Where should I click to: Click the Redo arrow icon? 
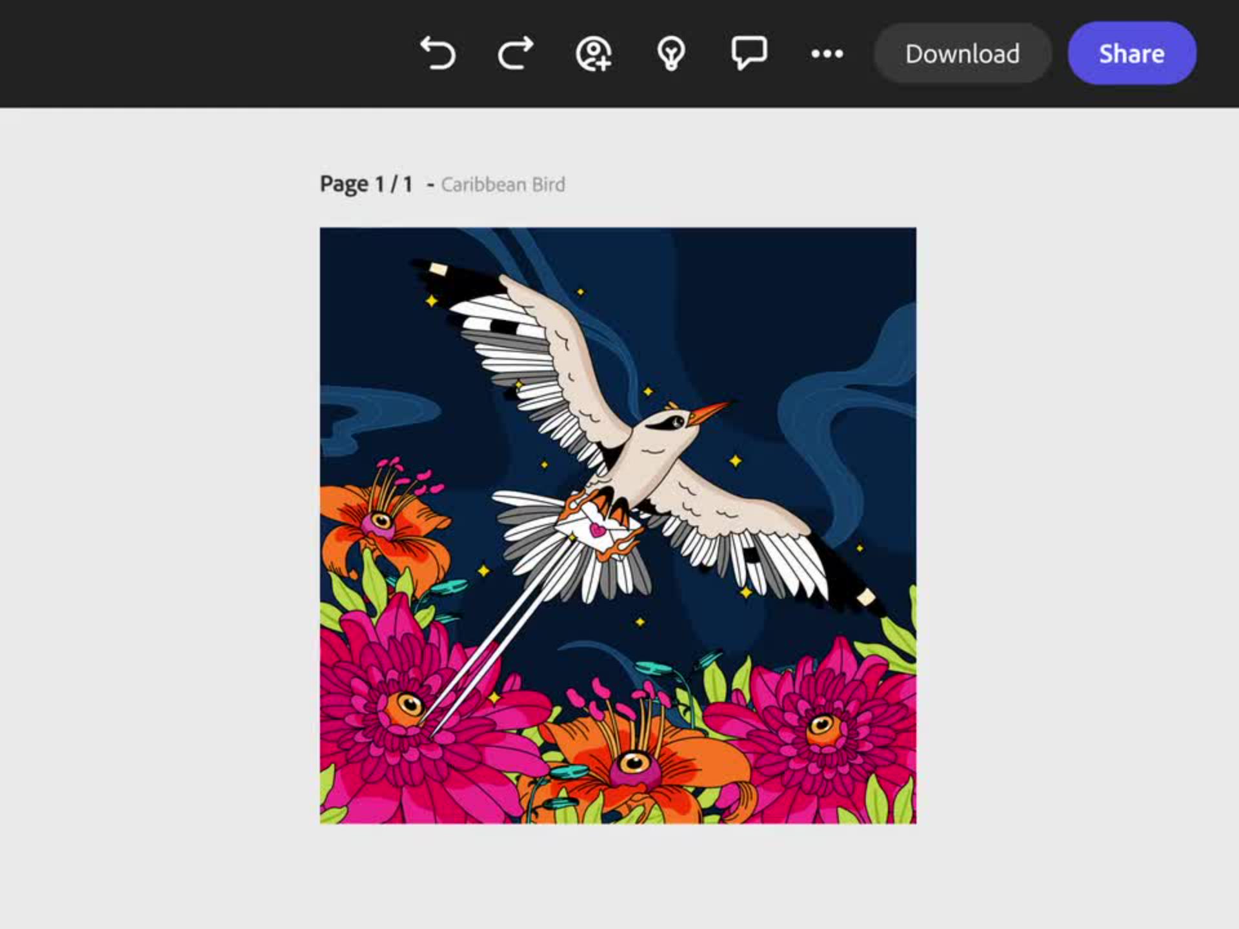(x=516, y=53)
